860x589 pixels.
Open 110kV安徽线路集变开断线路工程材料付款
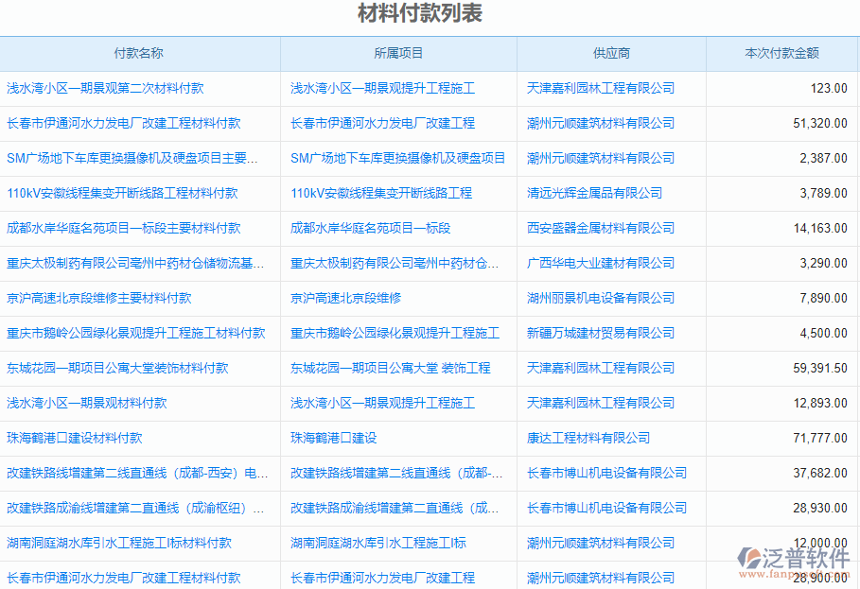tap(123, 193)
